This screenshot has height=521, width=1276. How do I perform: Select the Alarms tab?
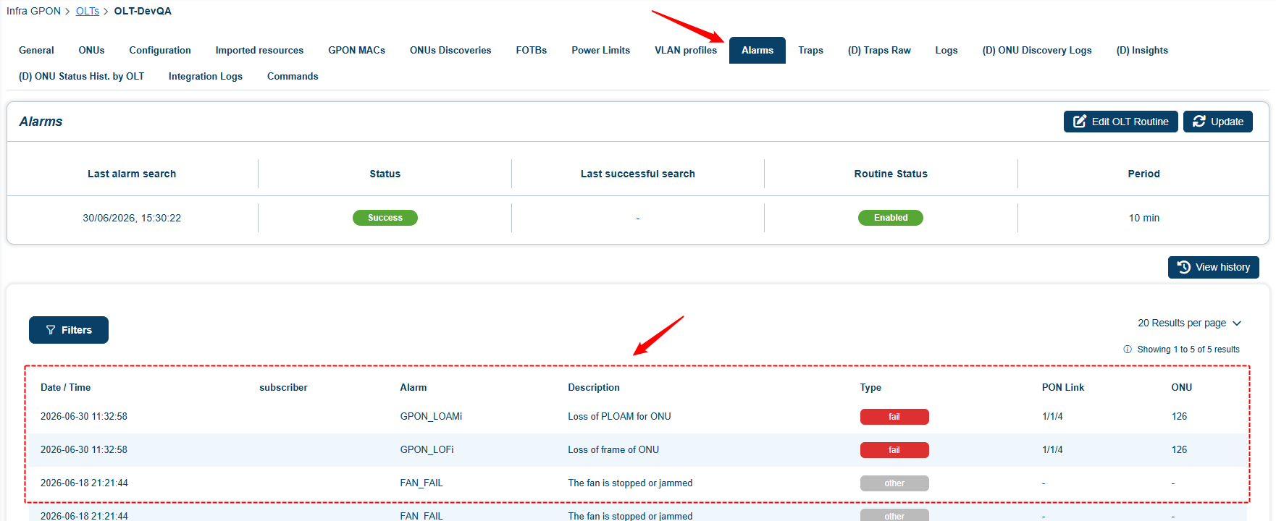click(x=757, y=50)
